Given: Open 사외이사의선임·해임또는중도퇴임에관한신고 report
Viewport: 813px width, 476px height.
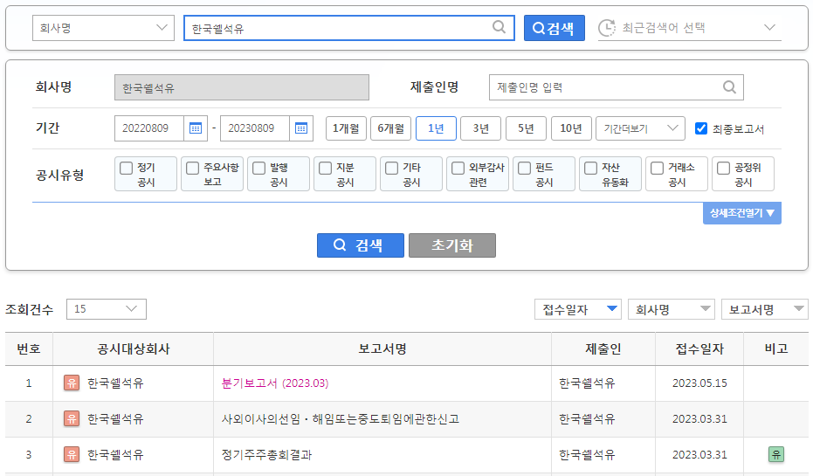Looking at the screenshot, I should pos(341,419).
